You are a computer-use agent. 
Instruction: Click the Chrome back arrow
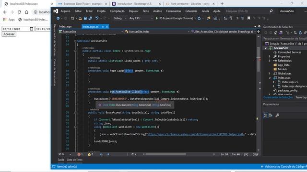5,12
